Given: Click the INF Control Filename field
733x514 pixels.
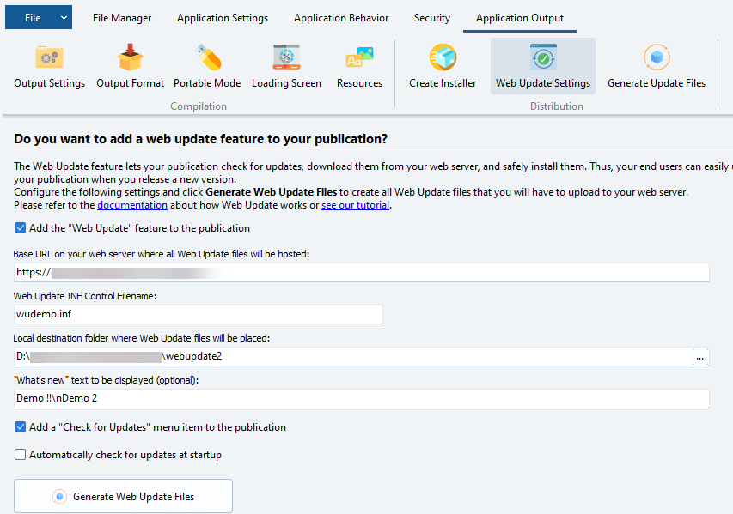Looking at the screenshot, I should point(198,315).
